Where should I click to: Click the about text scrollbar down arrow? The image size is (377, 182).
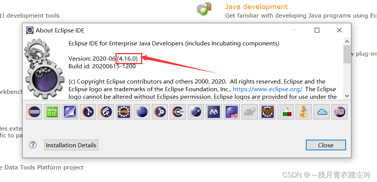pyautogui.click(x=347, y=96)
